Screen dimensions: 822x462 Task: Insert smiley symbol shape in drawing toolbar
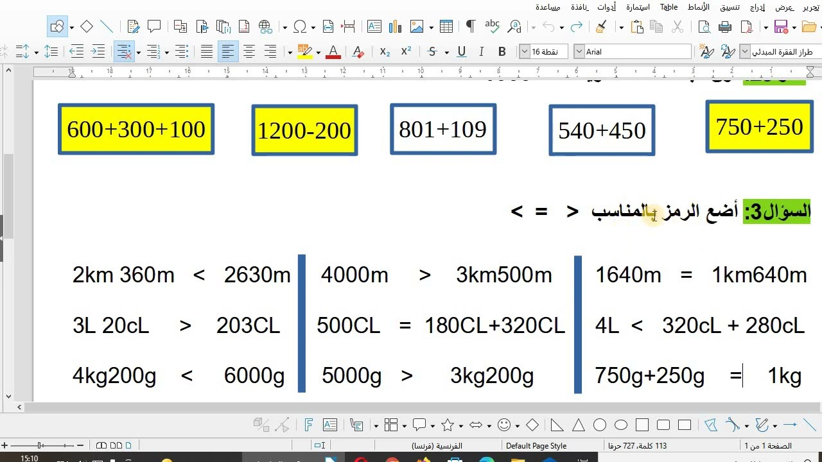[x=504, y=425]
